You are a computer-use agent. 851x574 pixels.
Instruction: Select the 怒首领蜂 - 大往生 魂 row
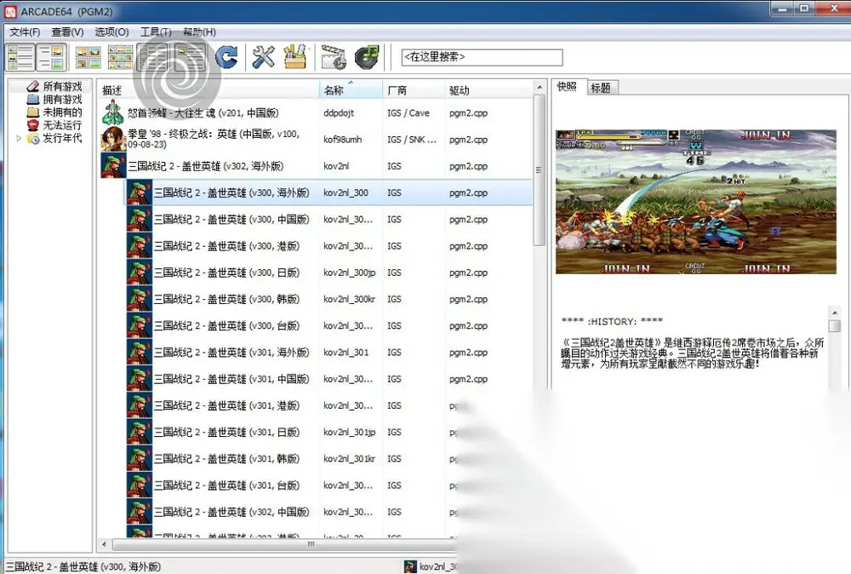317,113
